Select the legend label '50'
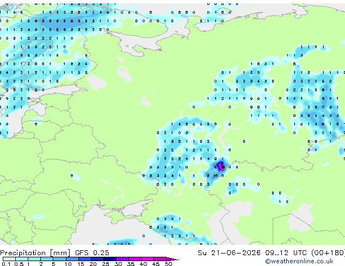Viewport: 345px width, 266px height. (168, 264)
